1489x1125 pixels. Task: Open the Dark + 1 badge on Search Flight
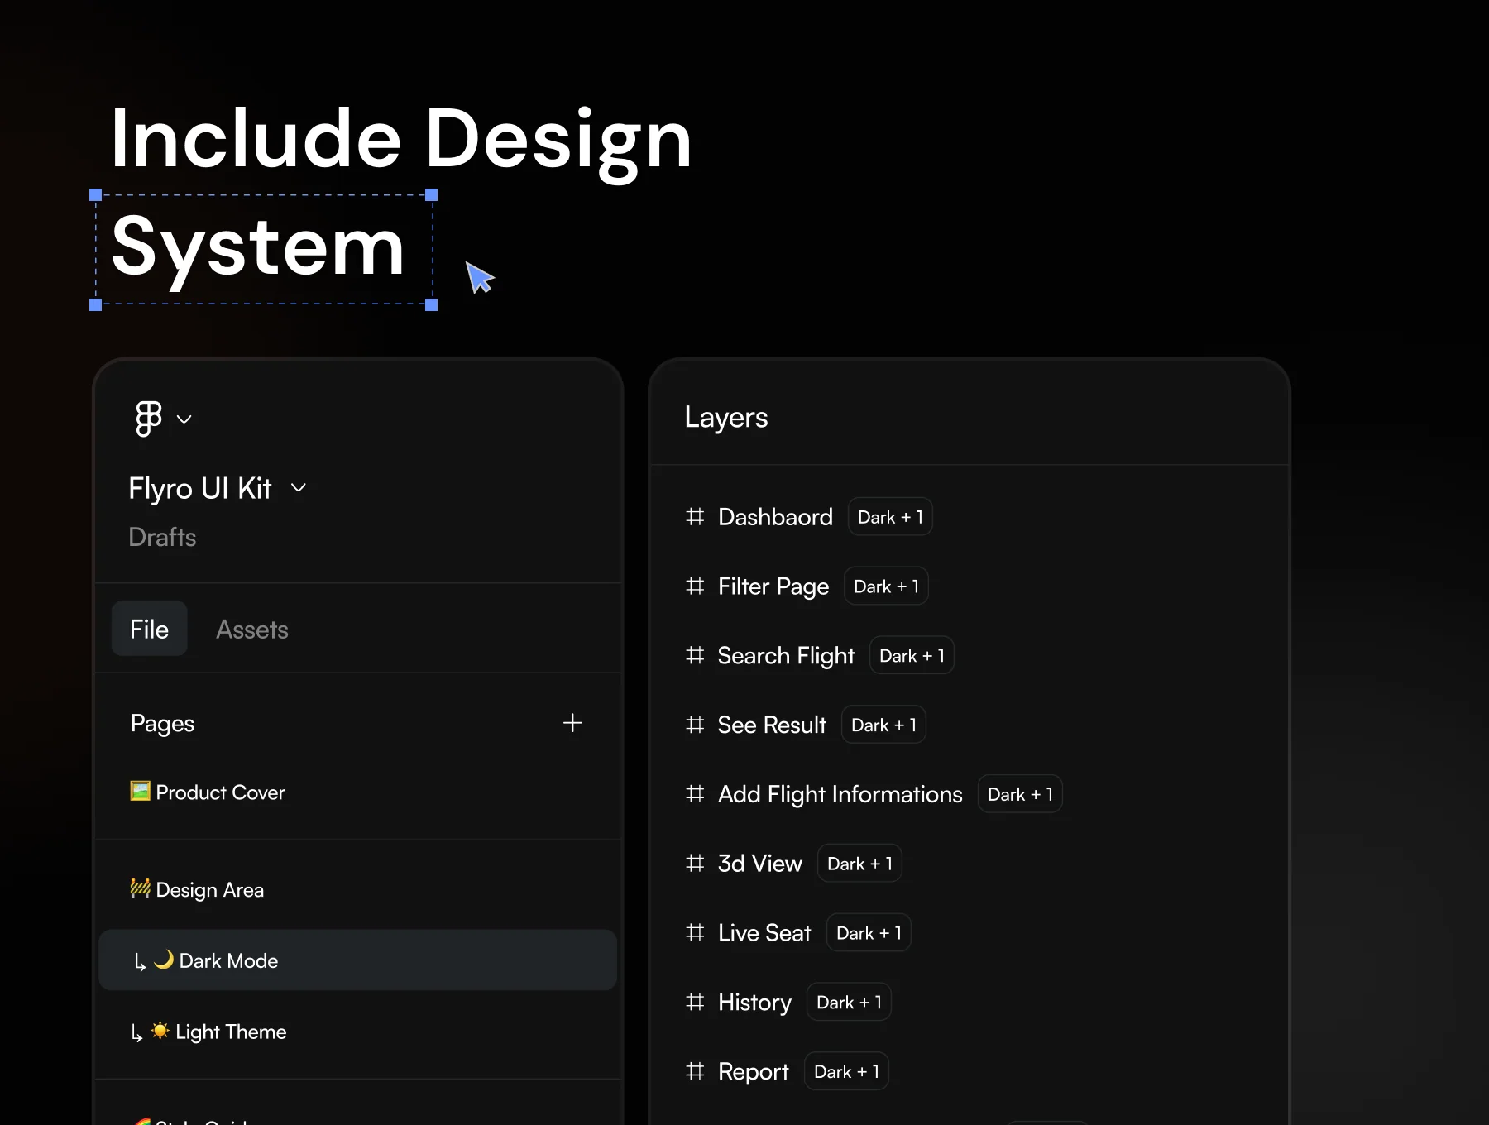912,656
